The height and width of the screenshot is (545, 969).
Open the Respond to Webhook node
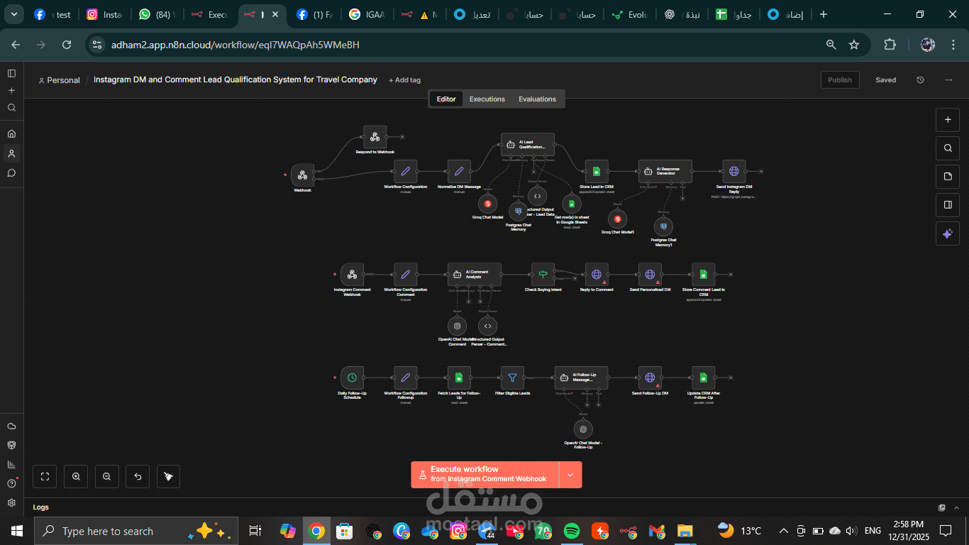375,137
